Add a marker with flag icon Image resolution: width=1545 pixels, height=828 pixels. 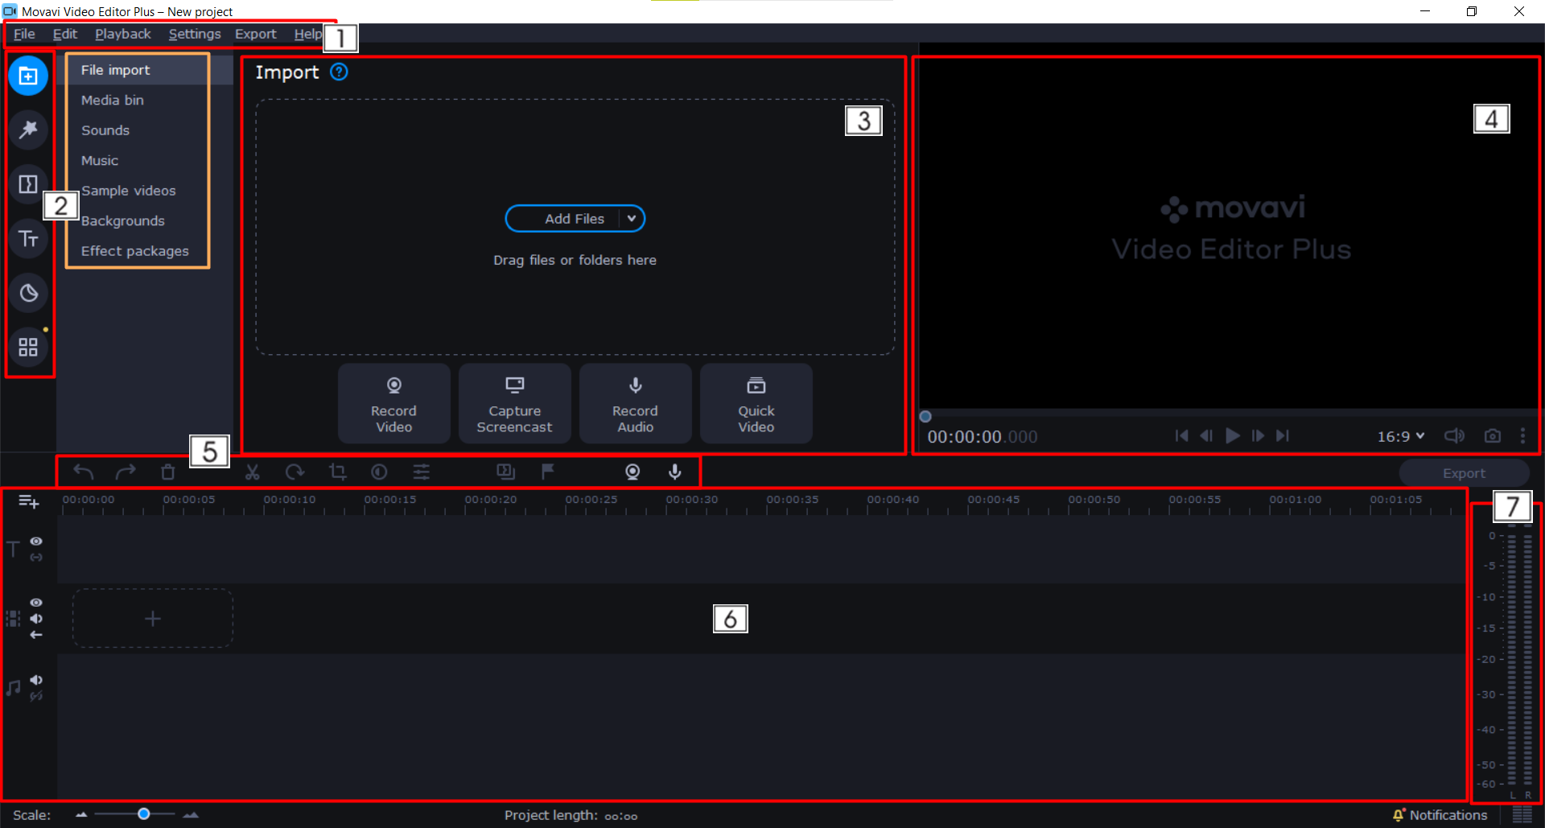tap(548, 472)
